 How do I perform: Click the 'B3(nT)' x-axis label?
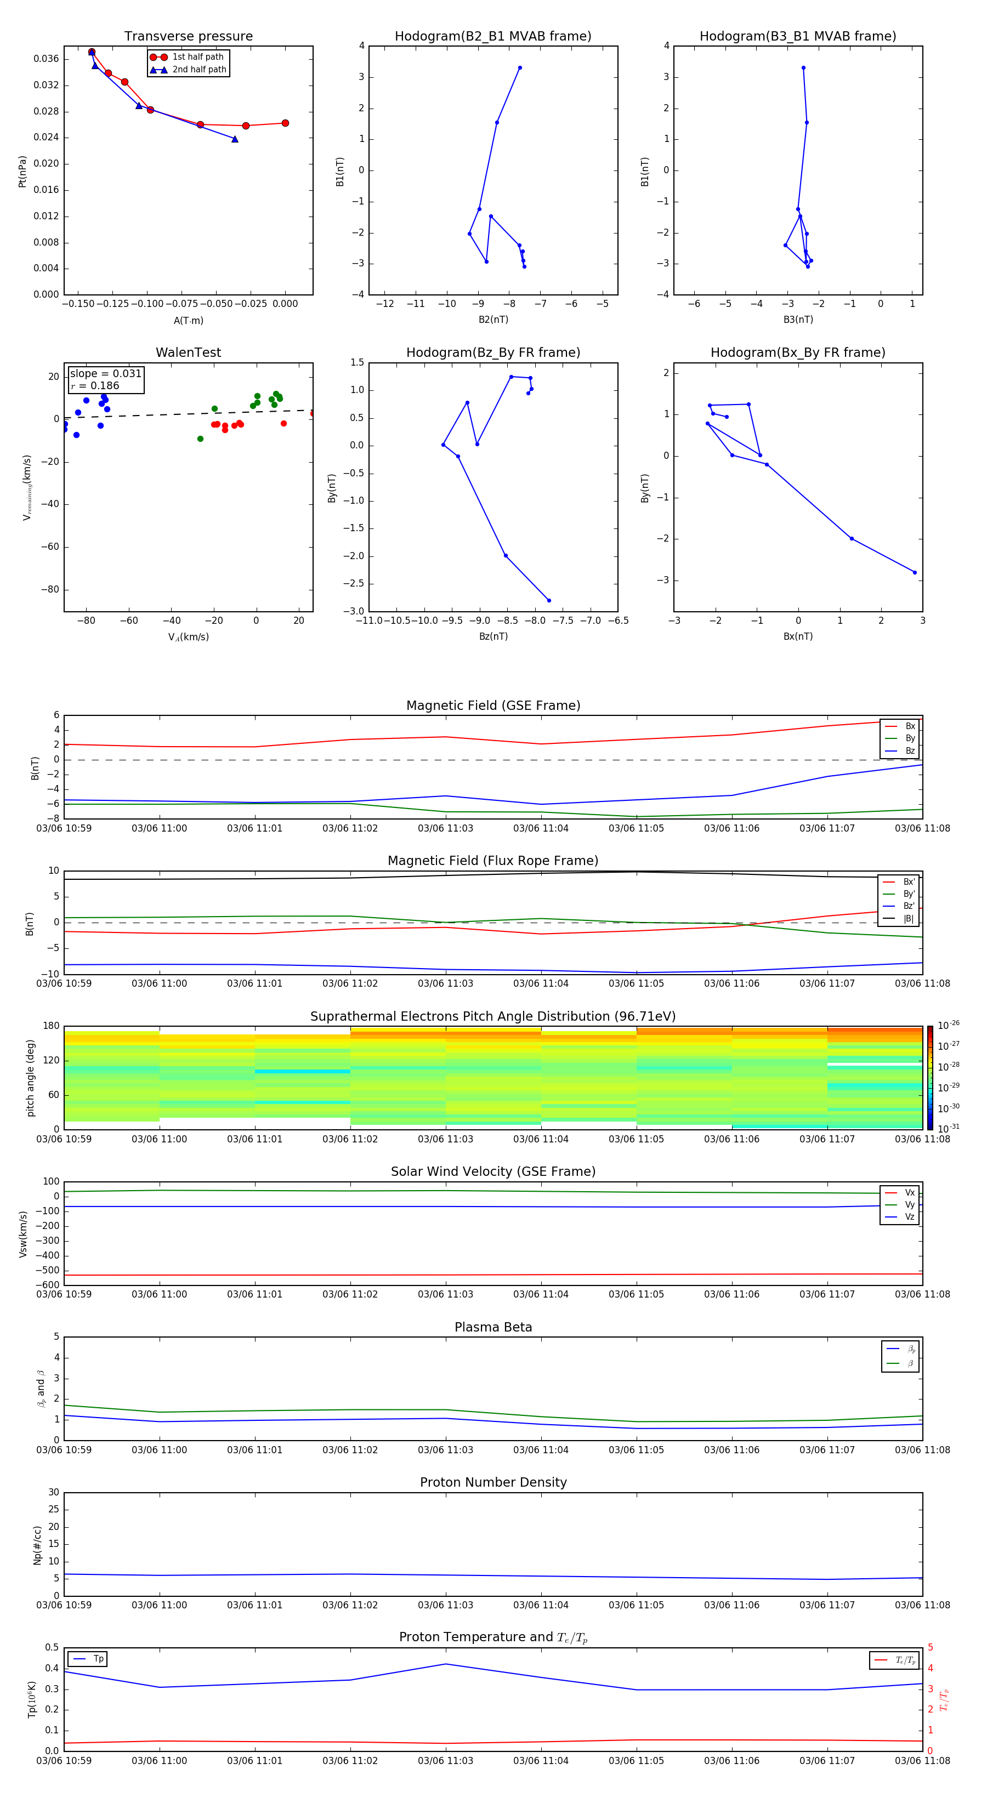click(798, 320)
